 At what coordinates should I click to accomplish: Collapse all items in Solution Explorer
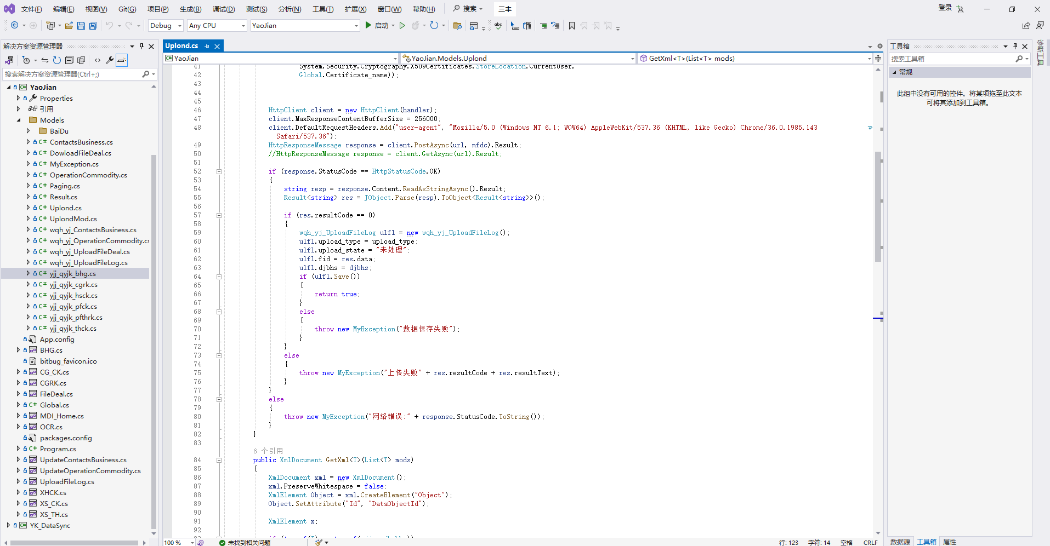pyautogui.click(x=69, y=60)
